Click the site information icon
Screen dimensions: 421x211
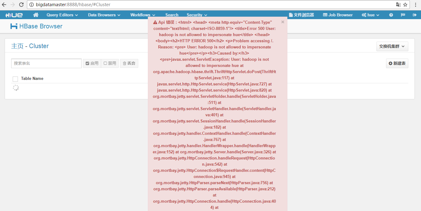coord(32,5)
